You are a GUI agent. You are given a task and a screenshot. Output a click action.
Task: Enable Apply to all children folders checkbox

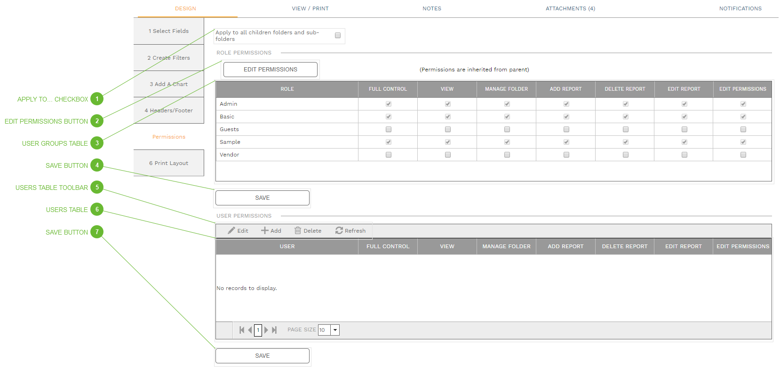pos(338,36)
